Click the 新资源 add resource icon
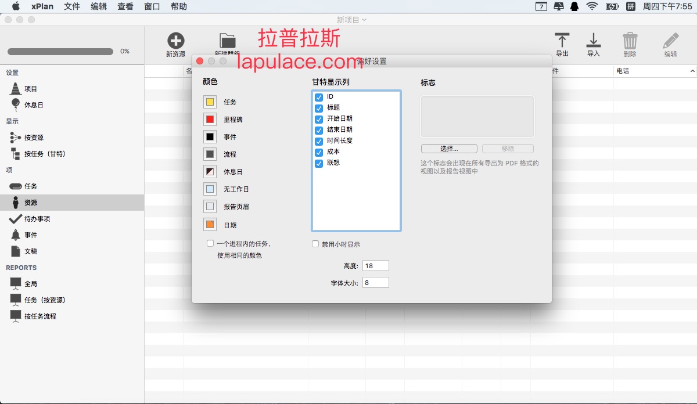This screenshot has width=697, height=404. (x=175, y=41)
